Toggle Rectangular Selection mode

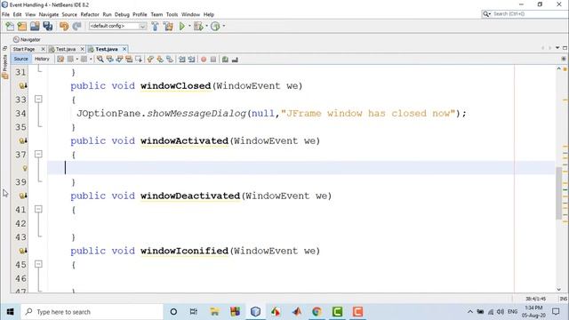click(x=139, y=60)
